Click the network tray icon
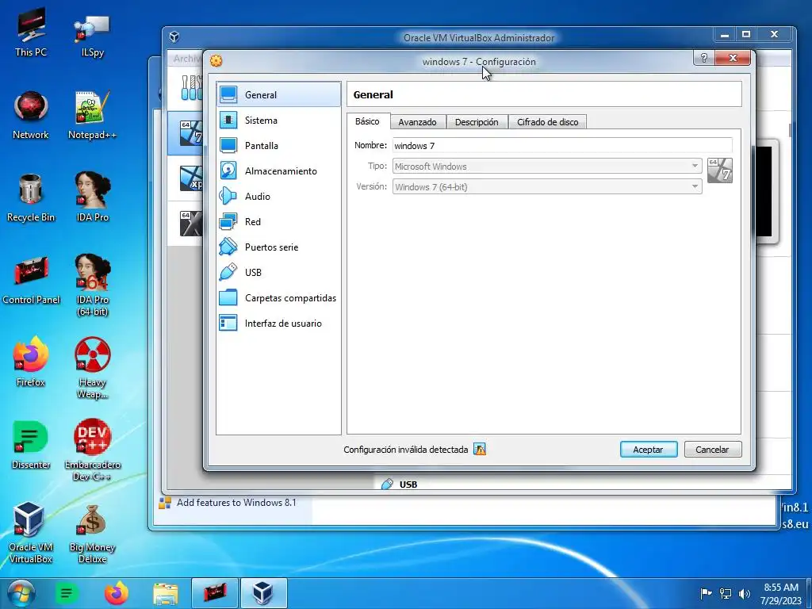The width and height of the screenshot is (812, 609). pyautogui.click(x=726, y=593)
